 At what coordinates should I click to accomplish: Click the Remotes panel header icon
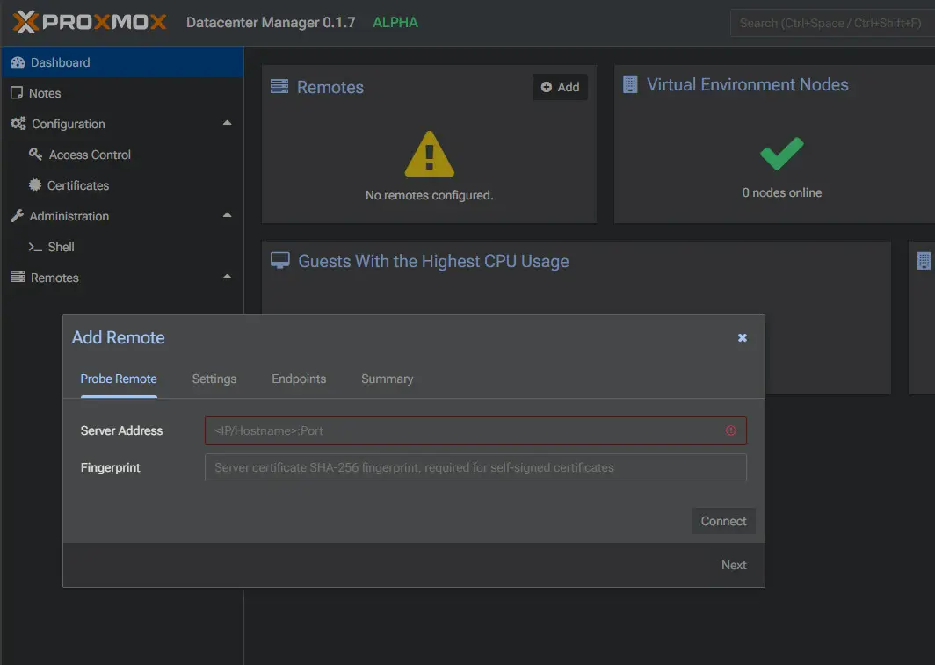pyautogui.click(x=279, y=86)
